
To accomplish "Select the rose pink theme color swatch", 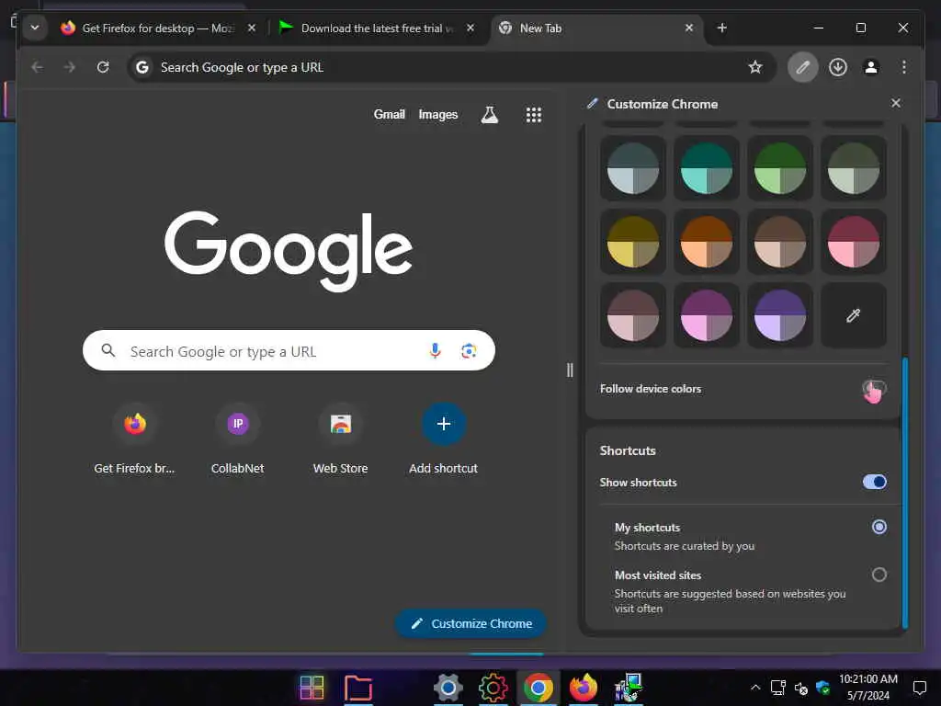I will (854, 242).
